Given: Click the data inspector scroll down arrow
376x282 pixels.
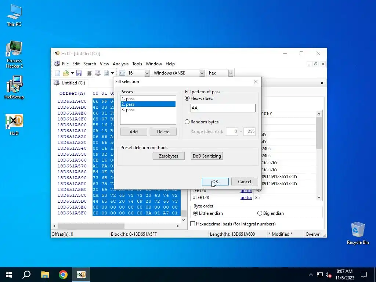Looking at the screenshot, I should (x=319, y=197).
